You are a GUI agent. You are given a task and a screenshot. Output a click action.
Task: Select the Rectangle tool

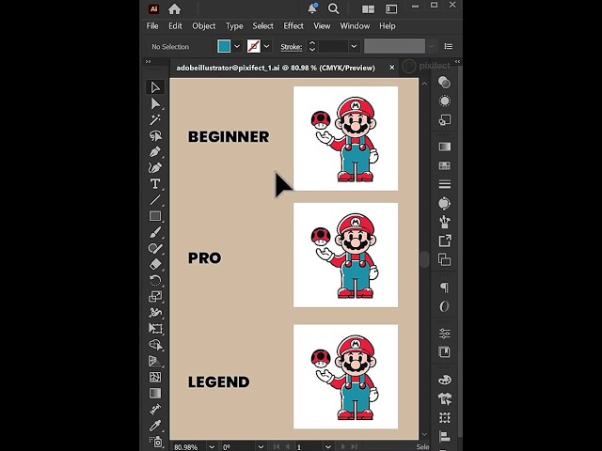tap(155, 216)
